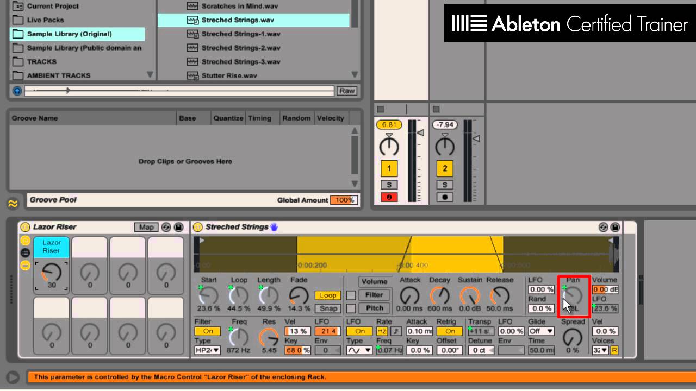This screenshot has width=696, height=391.
Task: Click the track 1 stop clip square
Action: pos(381,109)
